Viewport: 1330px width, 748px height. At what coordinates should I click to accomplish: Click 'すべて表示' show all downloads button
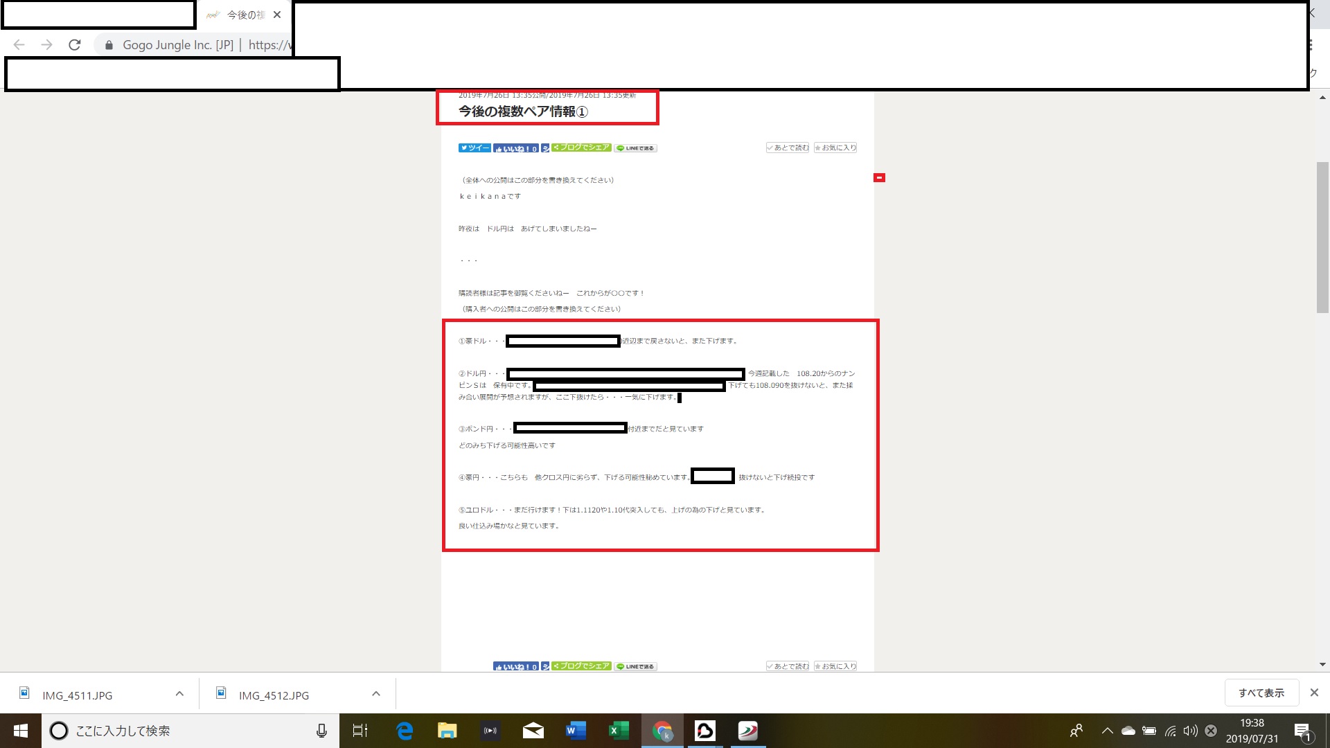pos(1261,693)
